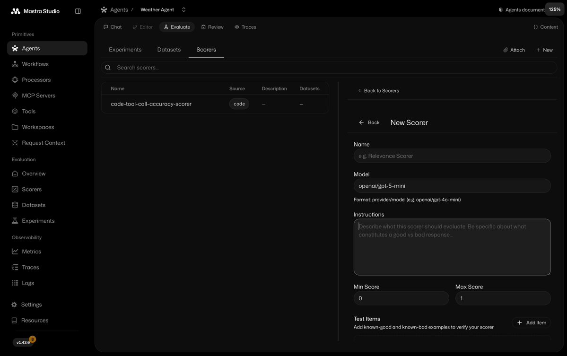Click the Description column header
Screen dimensions: 567x356
274,88
